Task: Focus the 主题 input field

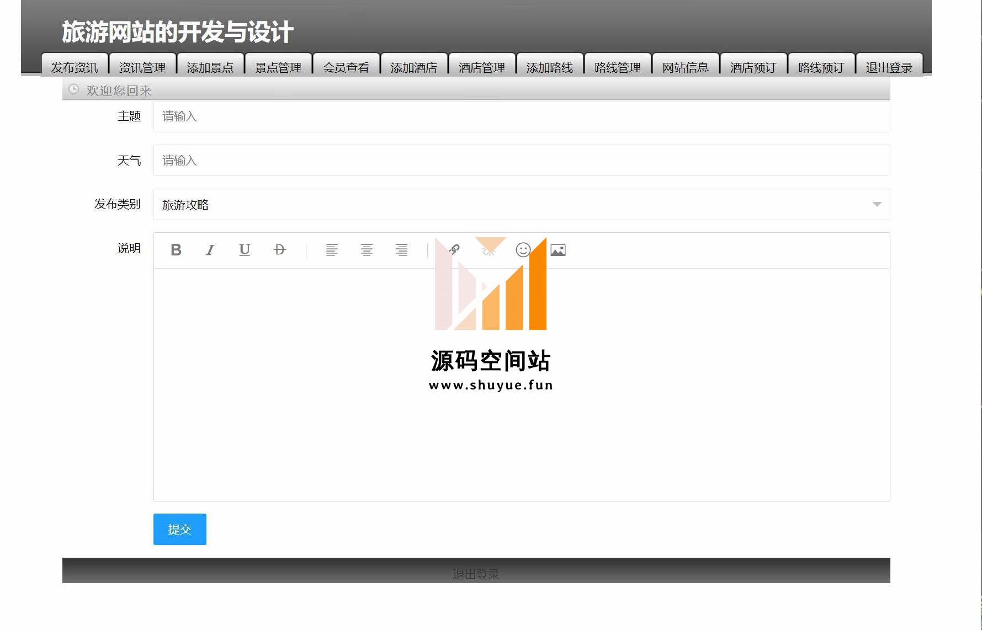Action: [522, 116]
